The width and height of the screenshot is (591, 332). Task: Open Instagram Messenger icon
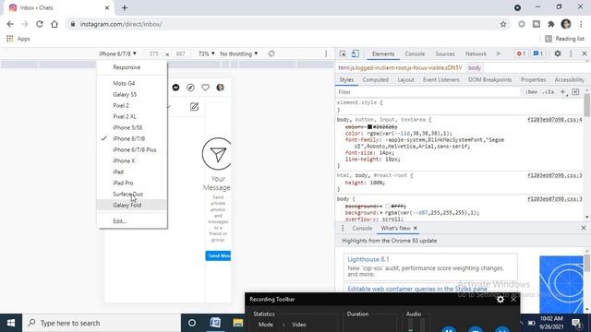[x=175, y=88]
